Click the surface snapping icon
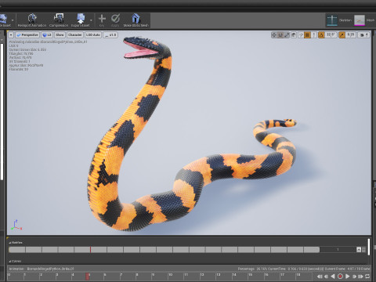The height and width of the screenshot is (282, 376). 301,34
